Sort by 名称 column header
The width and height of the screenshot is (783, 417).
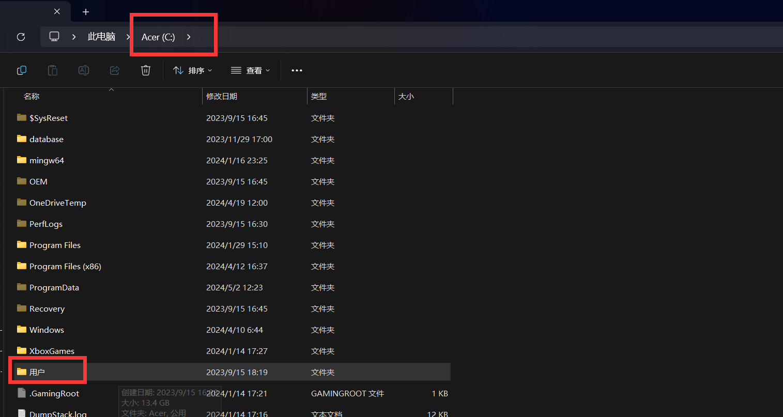click(32, 96)
